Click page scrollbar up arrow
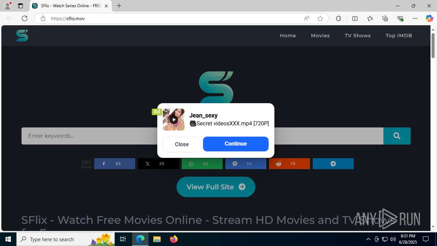437x246 pixels. tap(433, 29)
